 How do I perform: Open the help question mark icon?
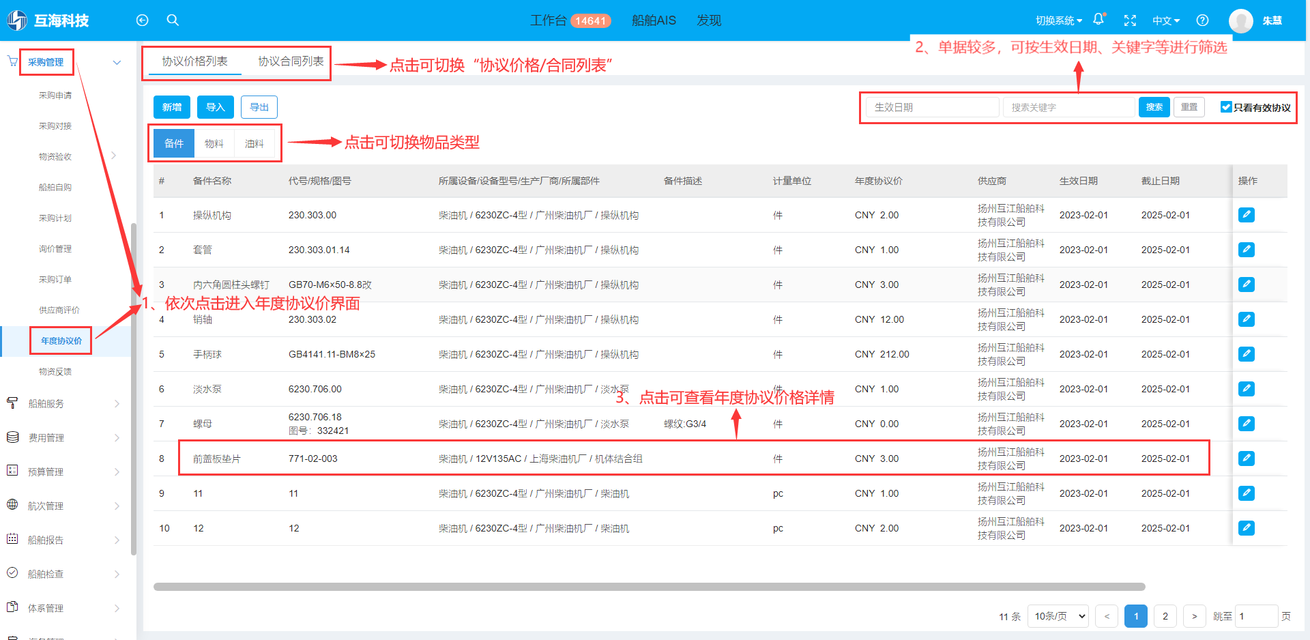(x=1202, y=20)
